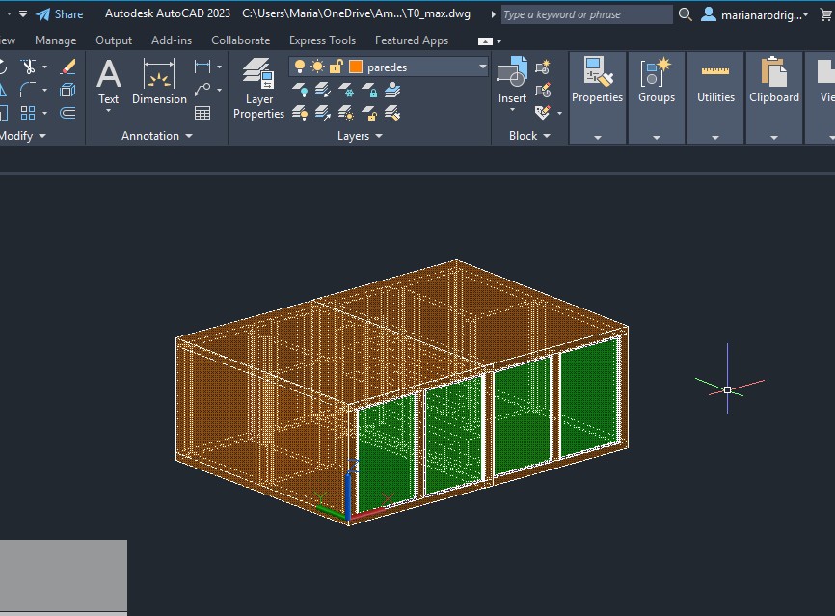Screen dimensions: 835x616
Task: Click the Create Block icon
Action: (x=542, y=67)
